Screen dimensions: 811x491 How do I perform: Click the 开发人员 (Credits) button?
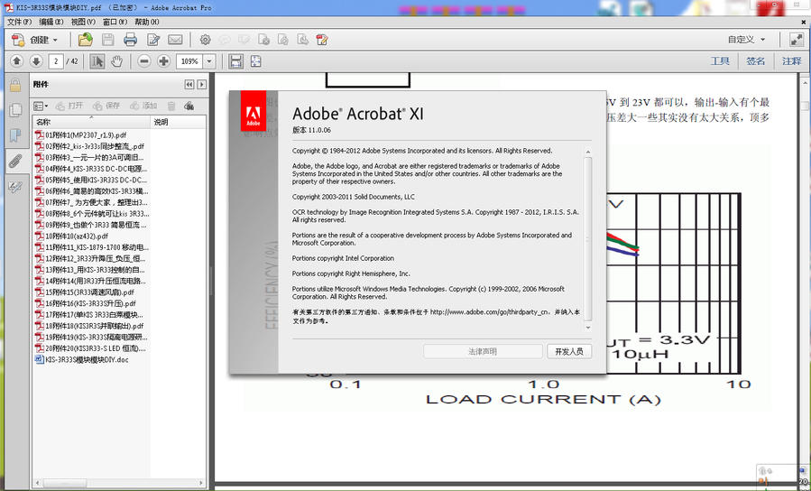point(569,351)
